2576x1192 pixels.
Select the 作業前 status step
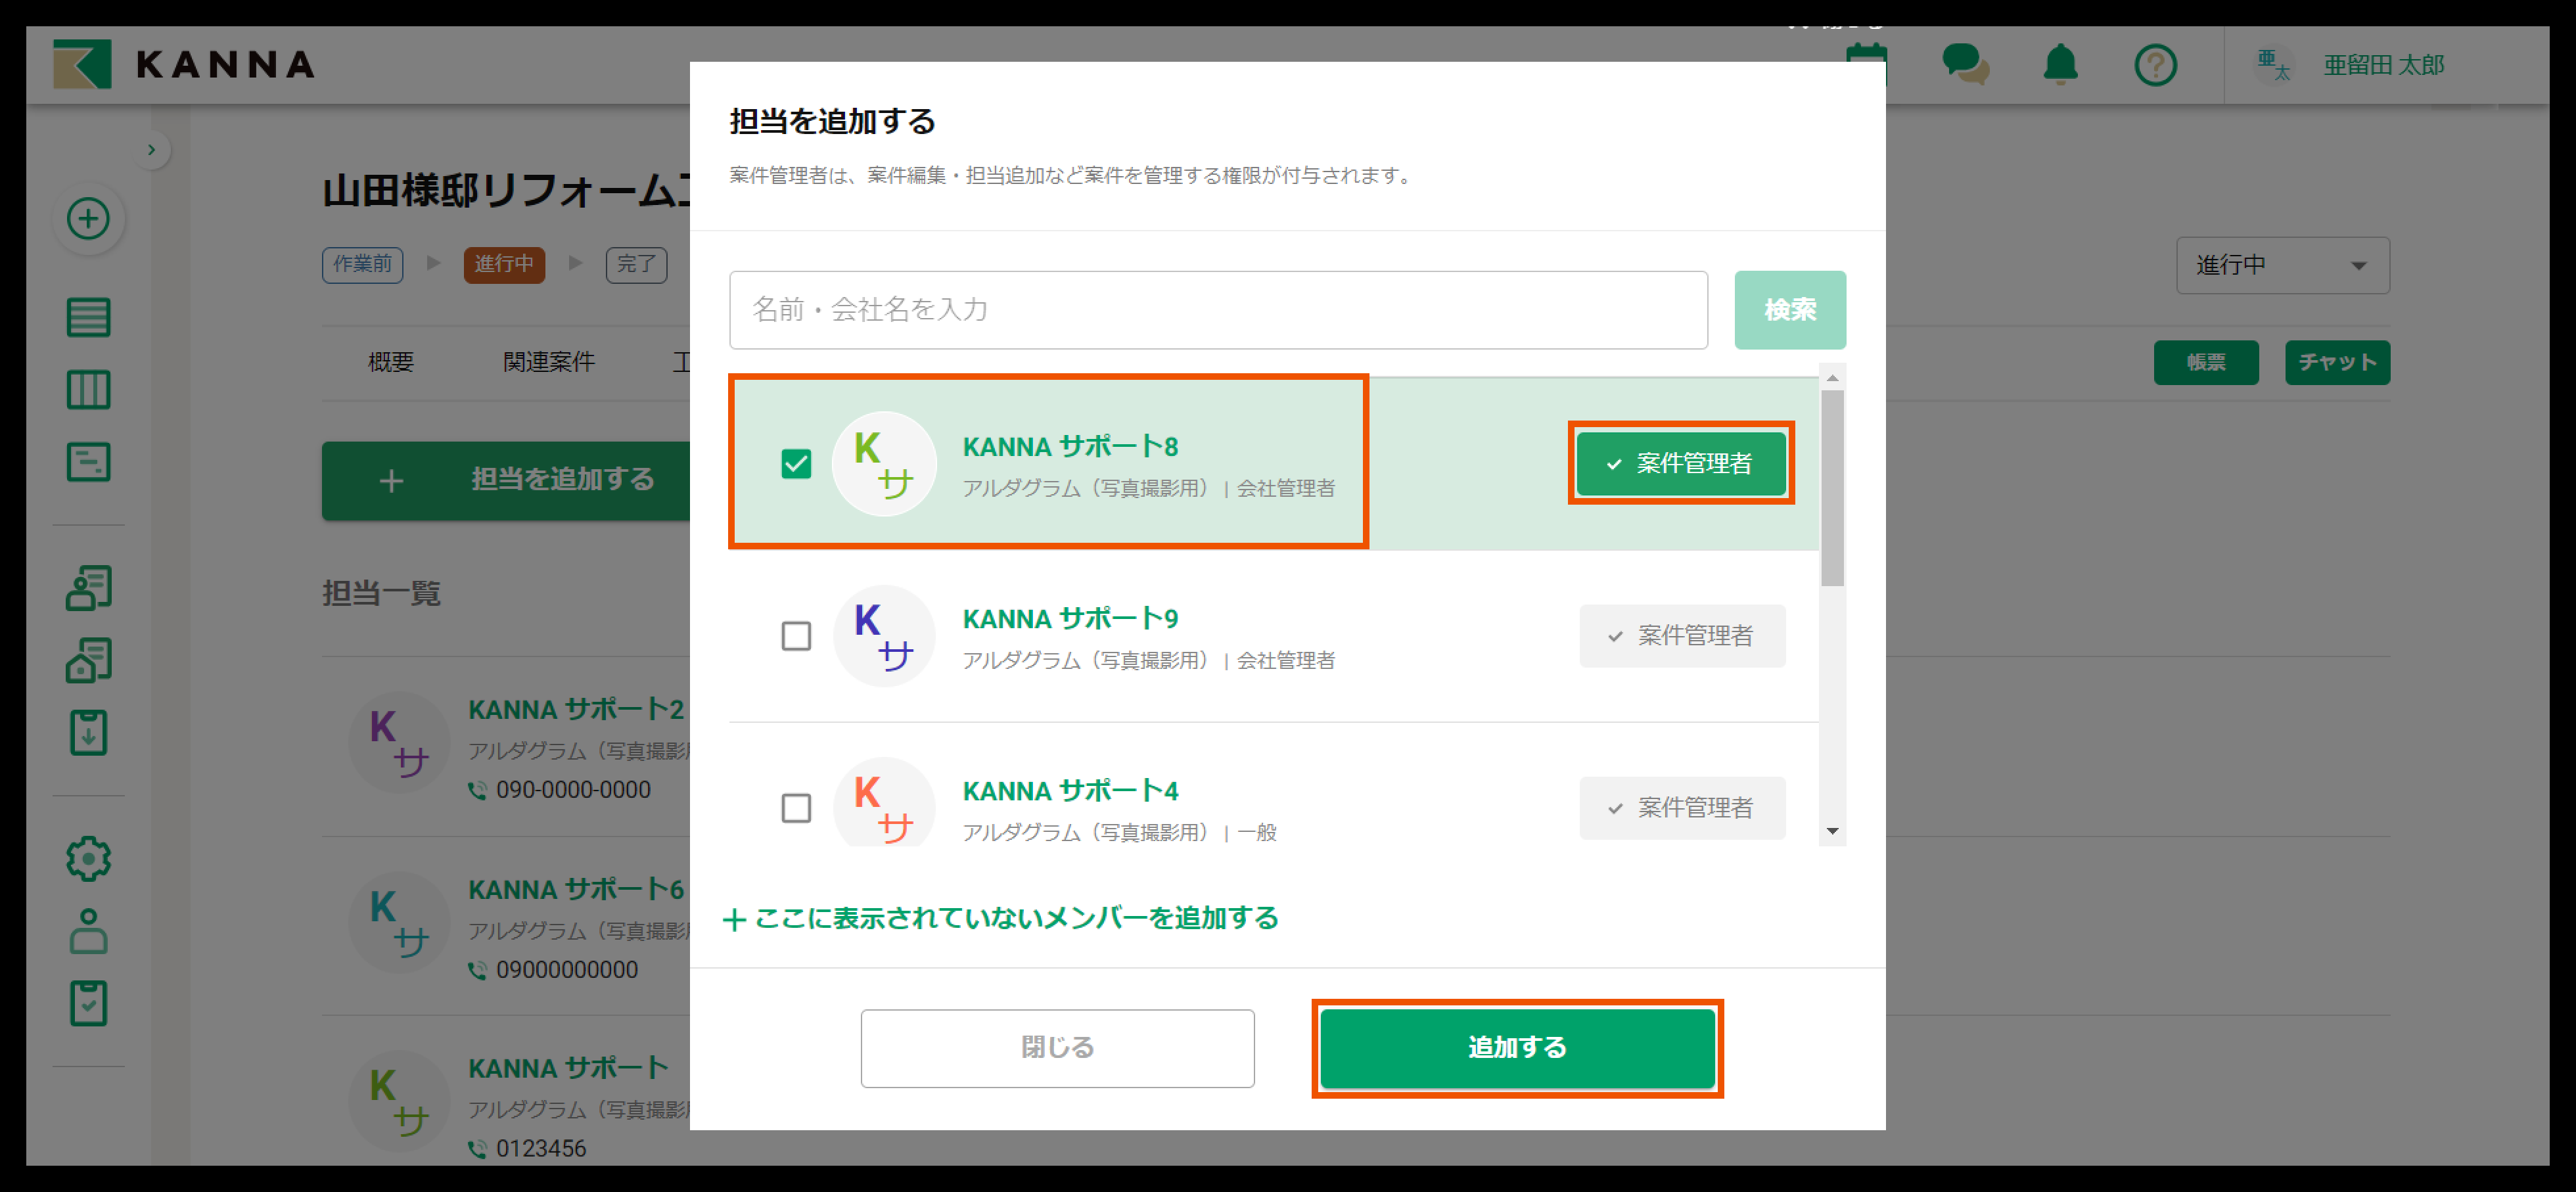click(362, 264)
